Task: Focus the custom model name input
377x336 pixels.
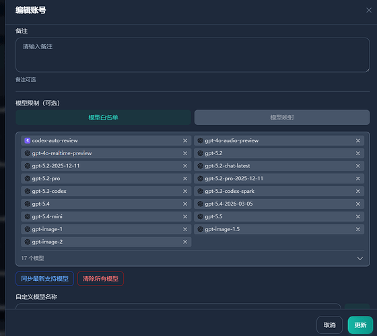Action: coord(178,306)
